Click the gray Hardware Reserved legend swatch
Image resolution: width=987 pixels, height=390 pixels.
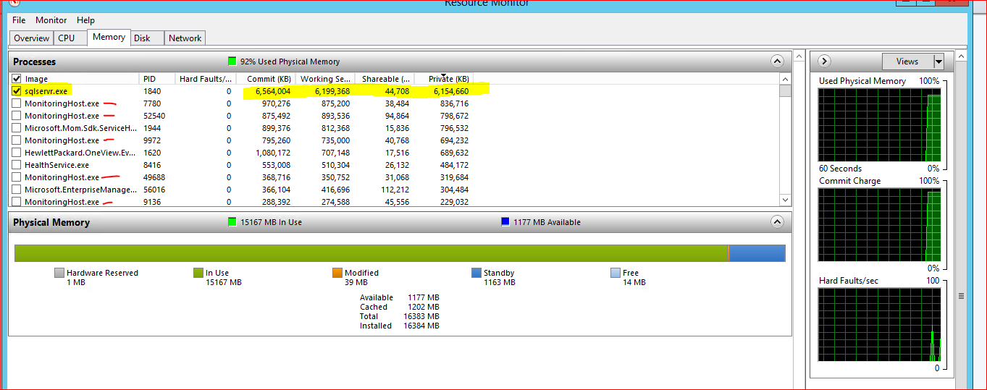tap(59, 273)
